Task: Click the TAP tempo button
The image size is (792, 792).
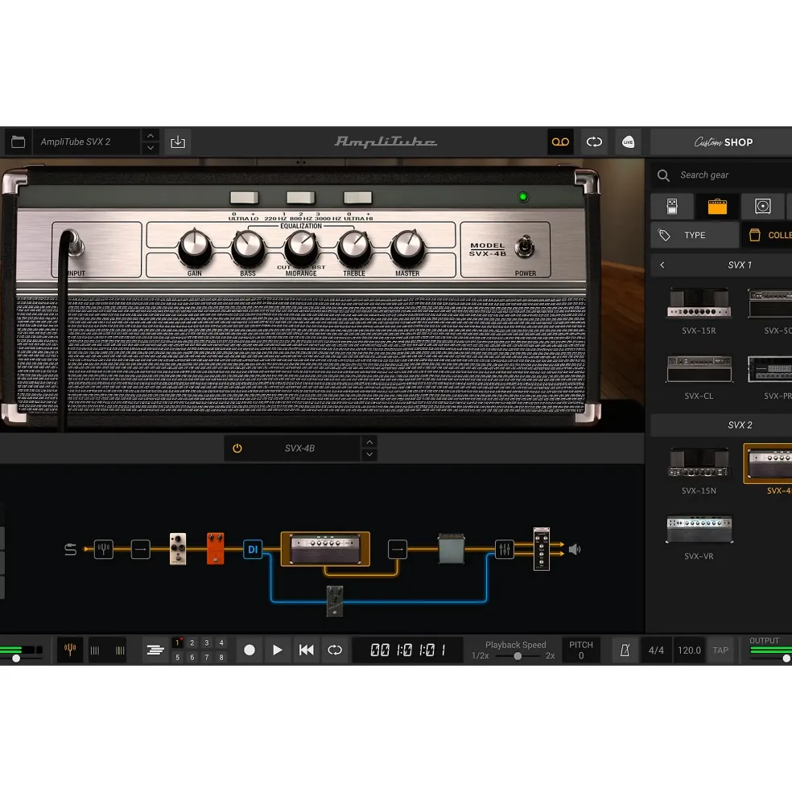Action: point(720,650)
